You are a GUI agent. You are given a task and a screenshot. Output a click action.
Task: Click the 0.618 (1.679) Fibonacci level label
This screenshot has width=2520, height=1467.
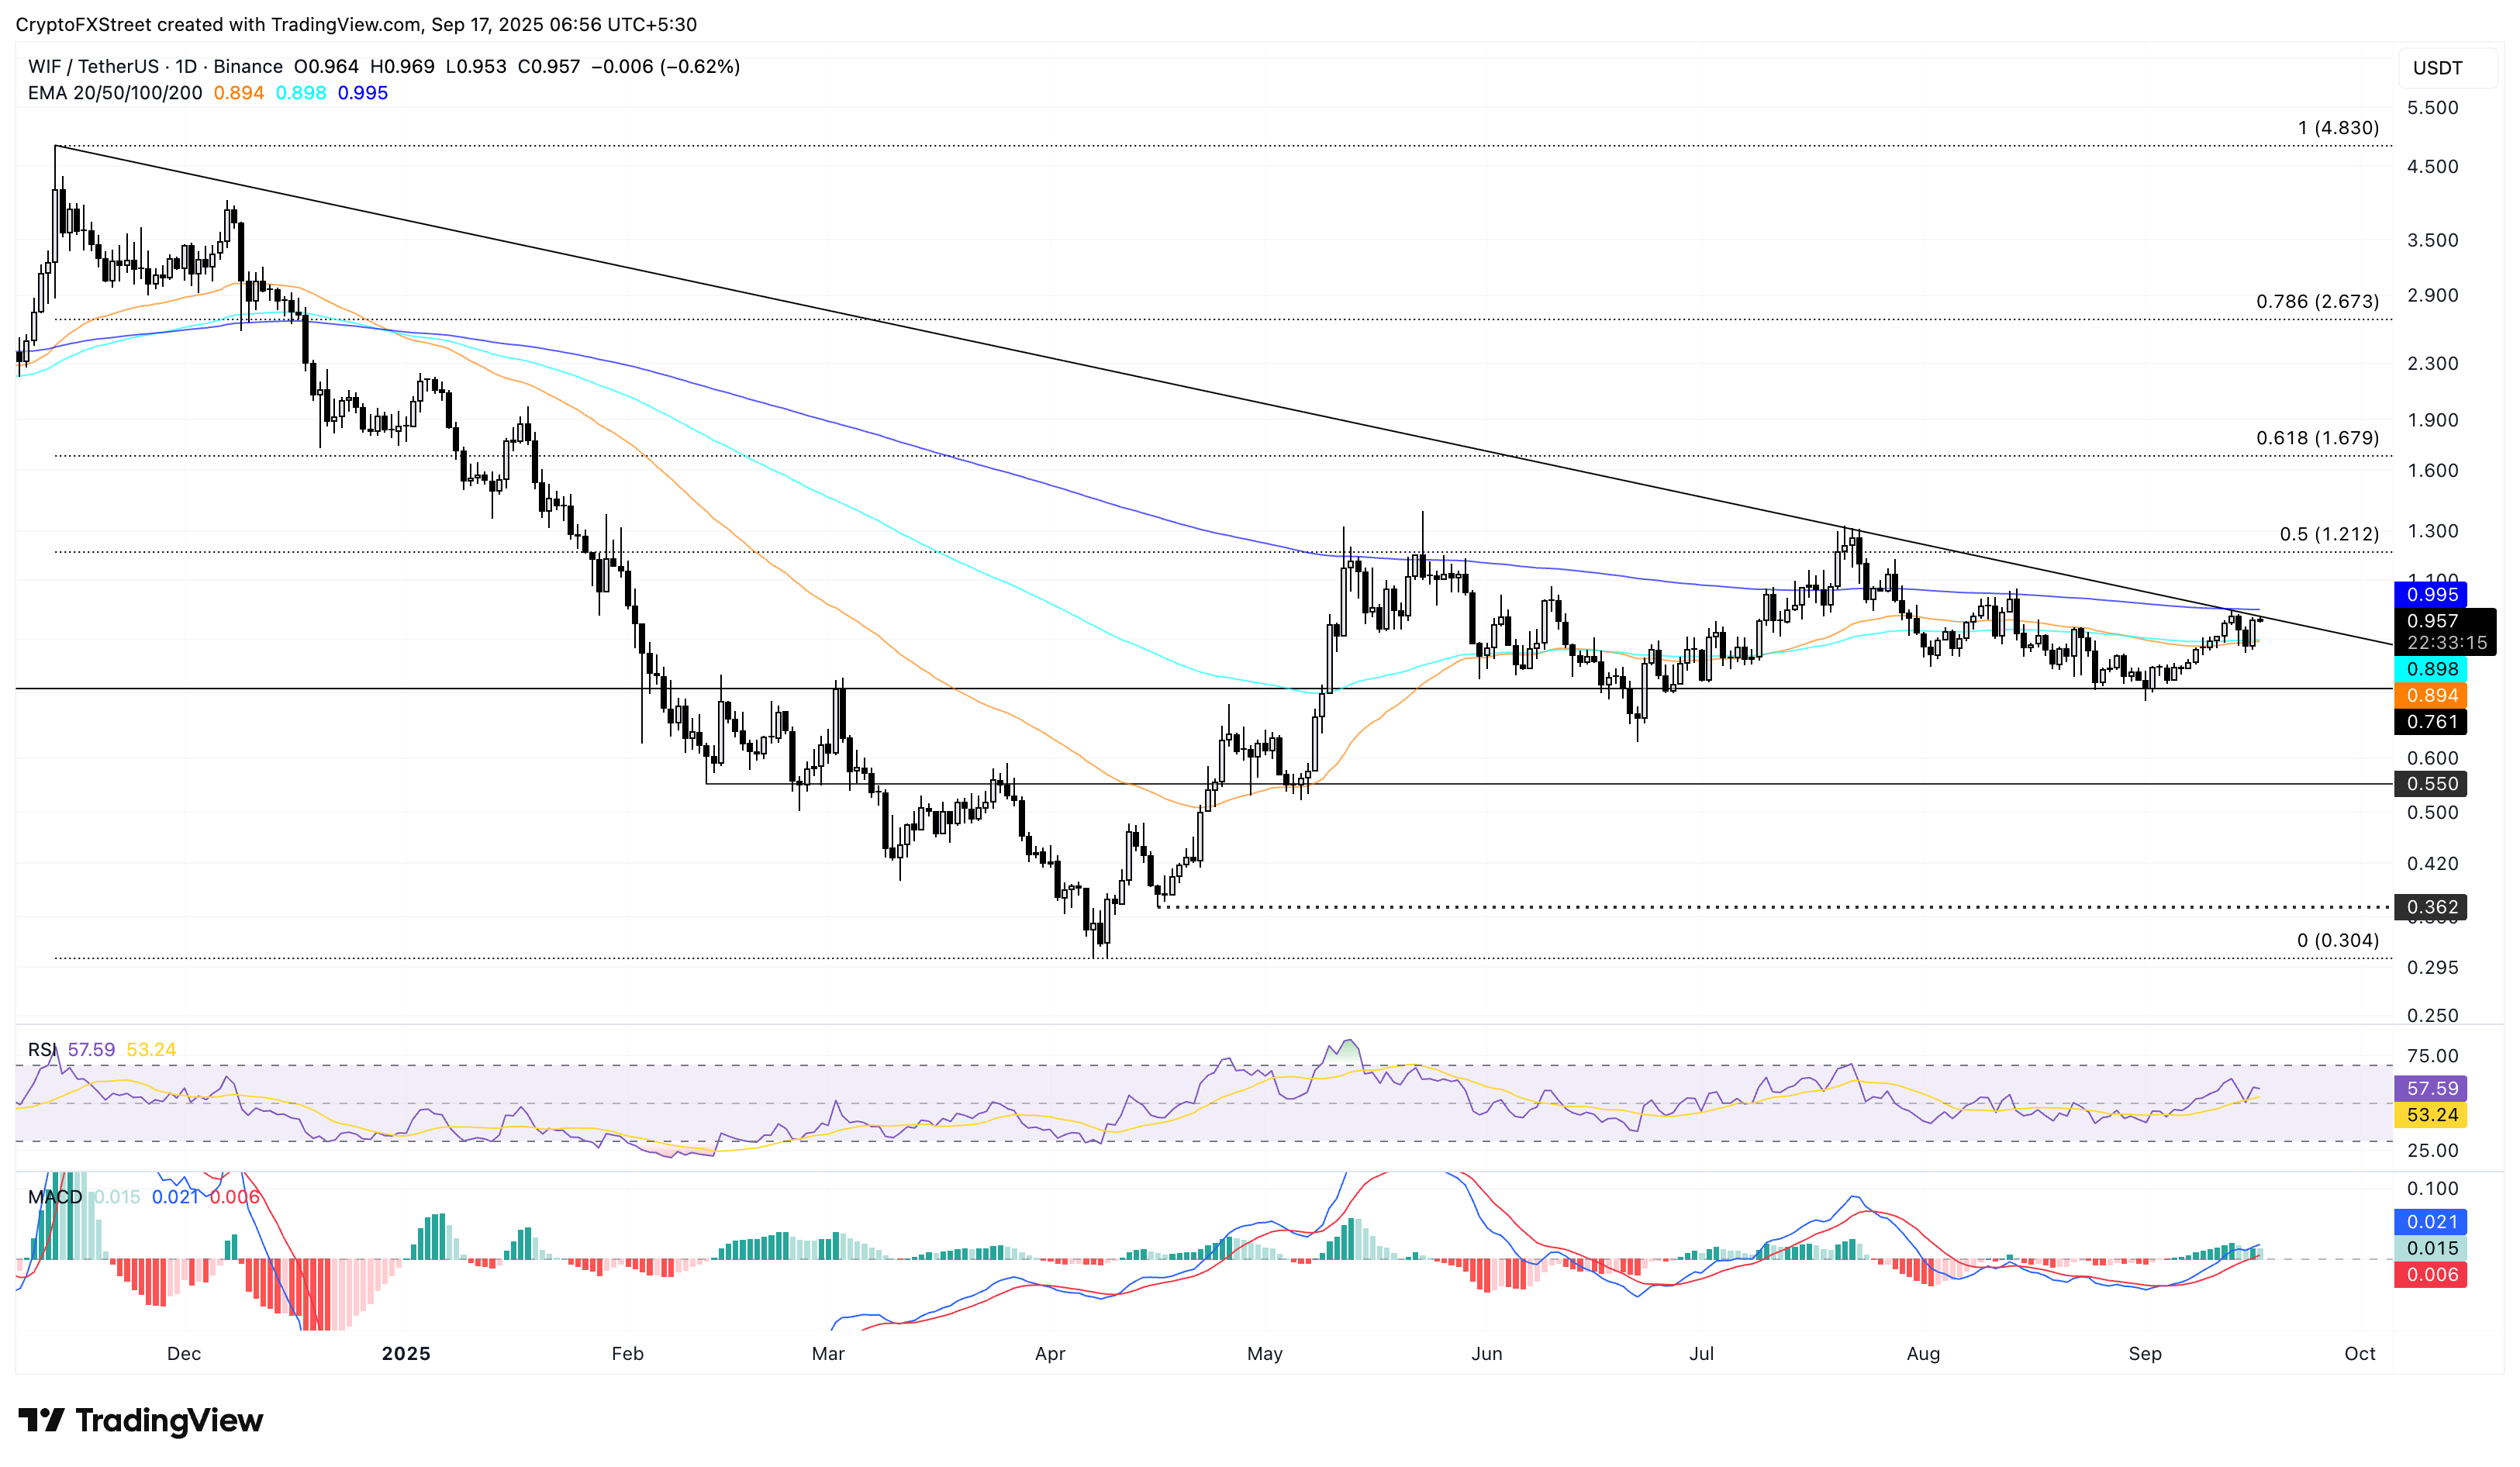coord(2316,438)
